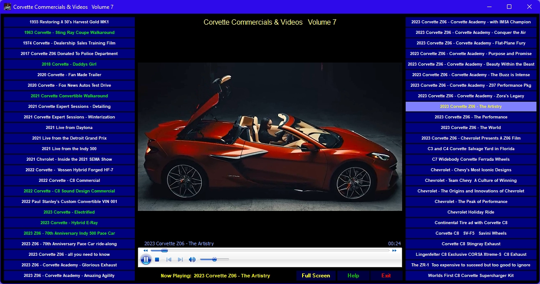Play 2023 Corvette Z06 - The Performance

click(471, 117)
